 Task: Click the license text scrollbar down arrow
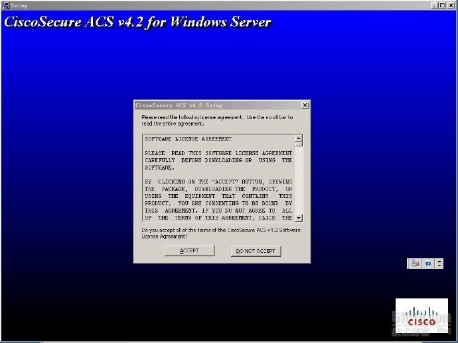[x=299, y=218]
